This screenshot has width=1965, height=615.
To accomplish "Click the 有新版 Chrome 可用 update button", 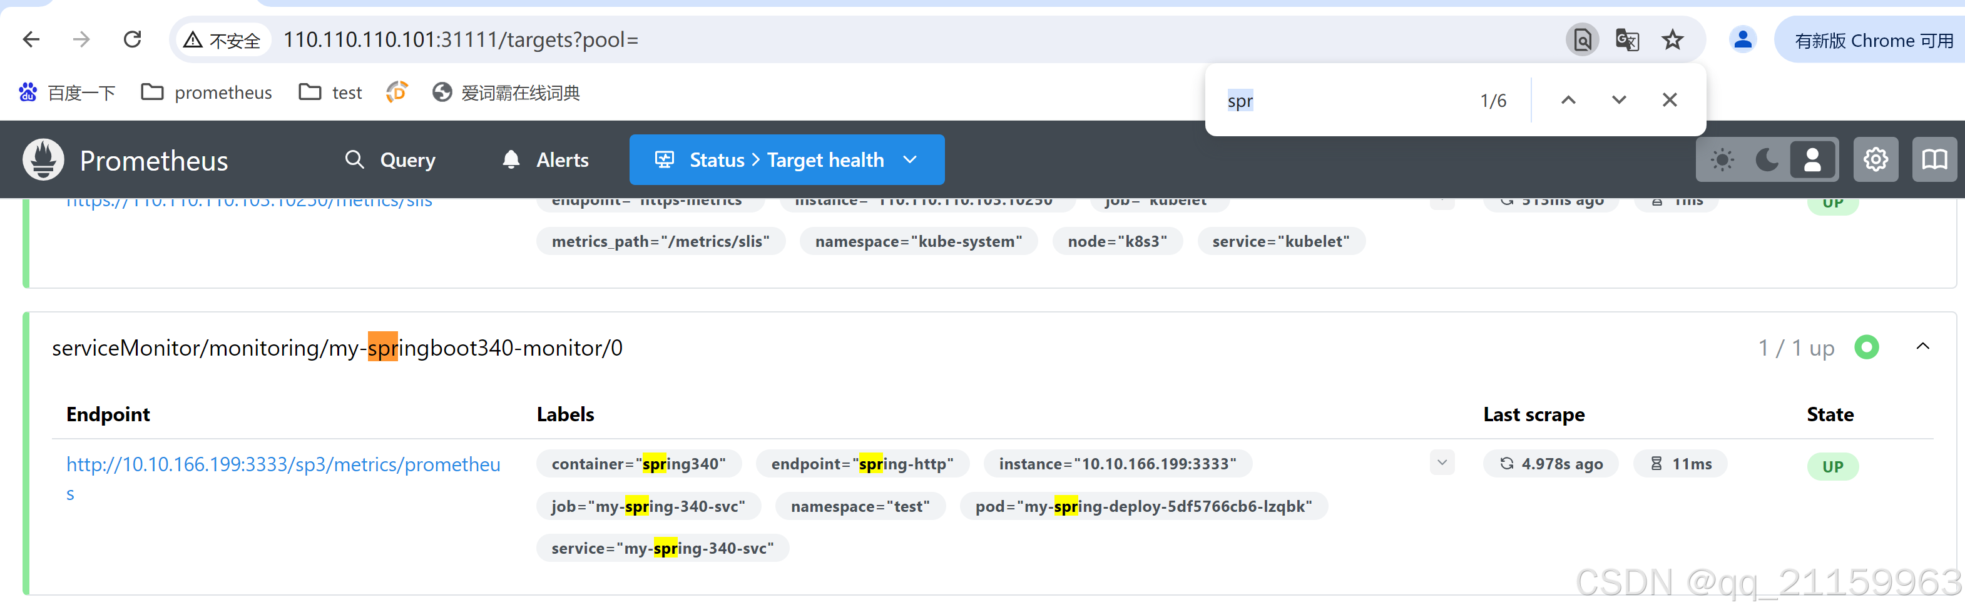I will pos(1874,39).
